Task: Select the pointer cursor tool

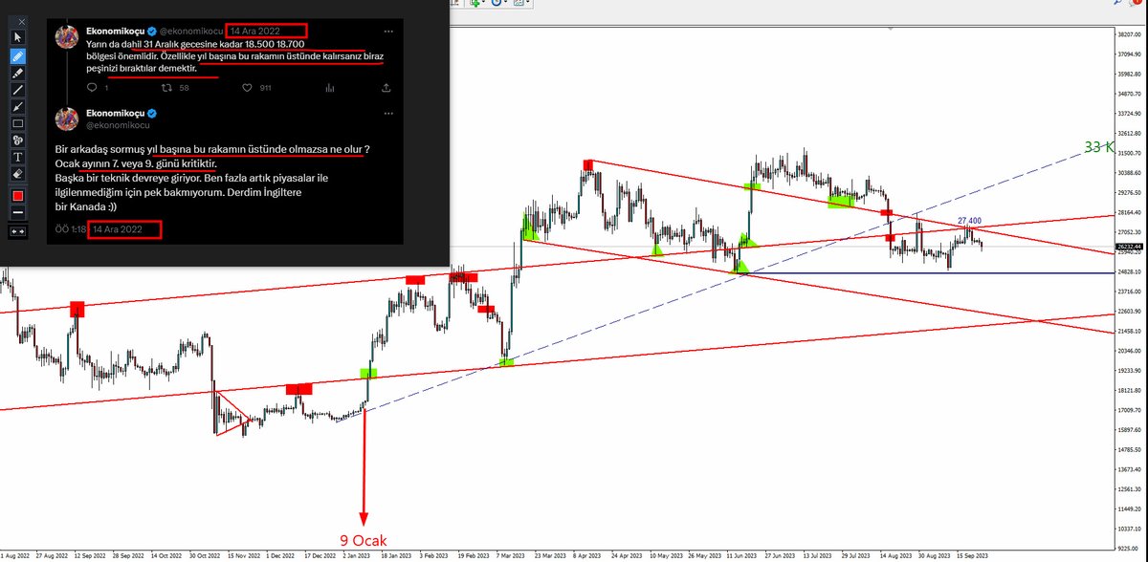Action: pos(16,38)
